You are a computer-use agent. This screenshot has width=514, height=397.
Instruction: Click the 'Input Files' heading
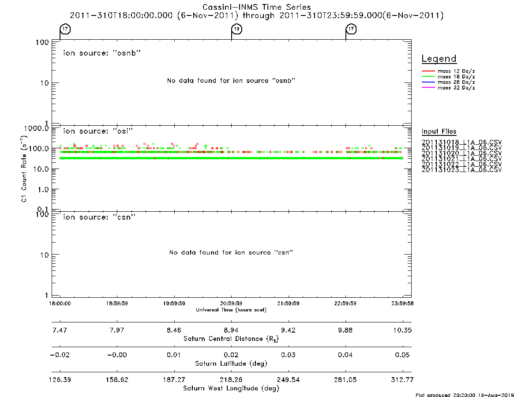(x=439, y=131)
